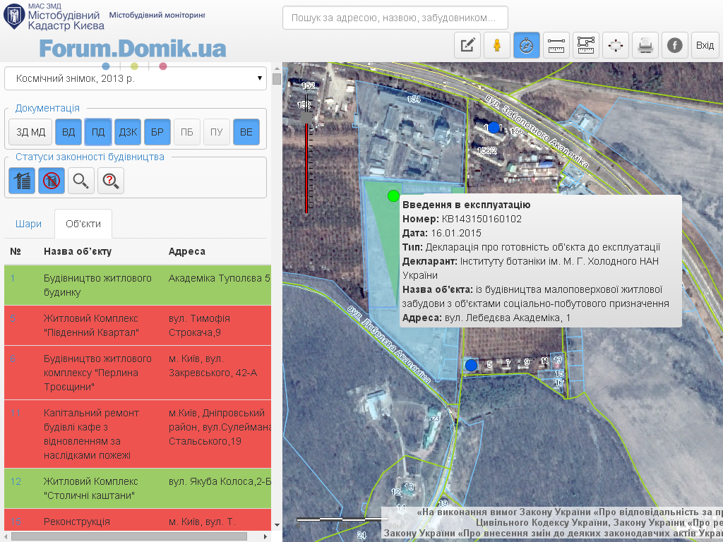Click the Статуси законності будівництва heading
This screenshot has height=542, width=723.
[90, 157]
